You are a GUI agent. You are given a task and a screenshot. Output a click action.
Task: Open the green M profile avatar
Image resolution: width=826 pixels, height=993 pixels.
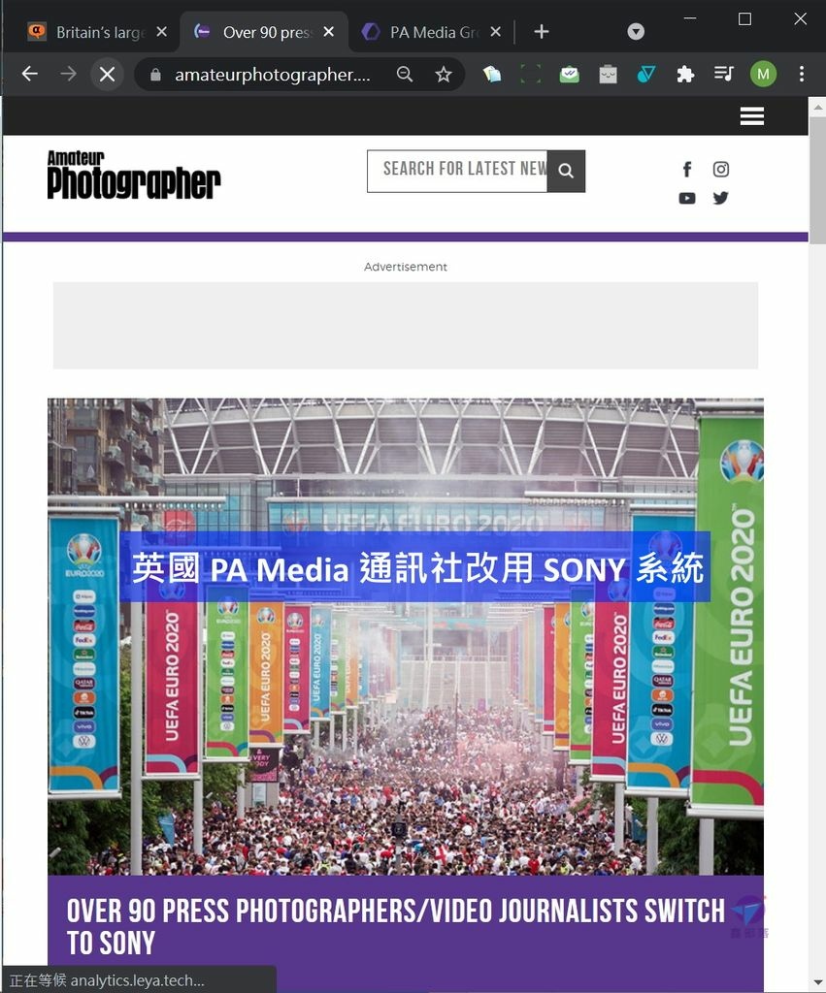click(763, 74)
